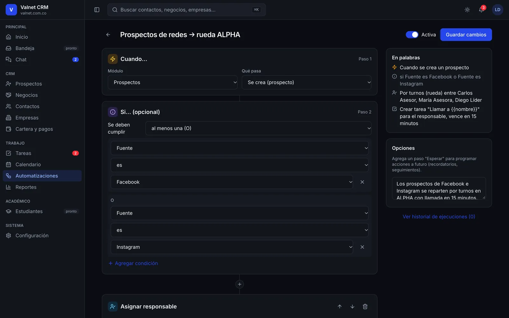Open Prospectos in the sidebar
The height and width of the screenshot is (318, 509).
click(42, 84)
